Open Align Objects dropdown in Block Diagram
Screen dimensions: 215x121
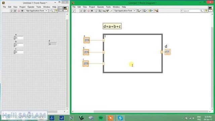[x=139, y=11]
